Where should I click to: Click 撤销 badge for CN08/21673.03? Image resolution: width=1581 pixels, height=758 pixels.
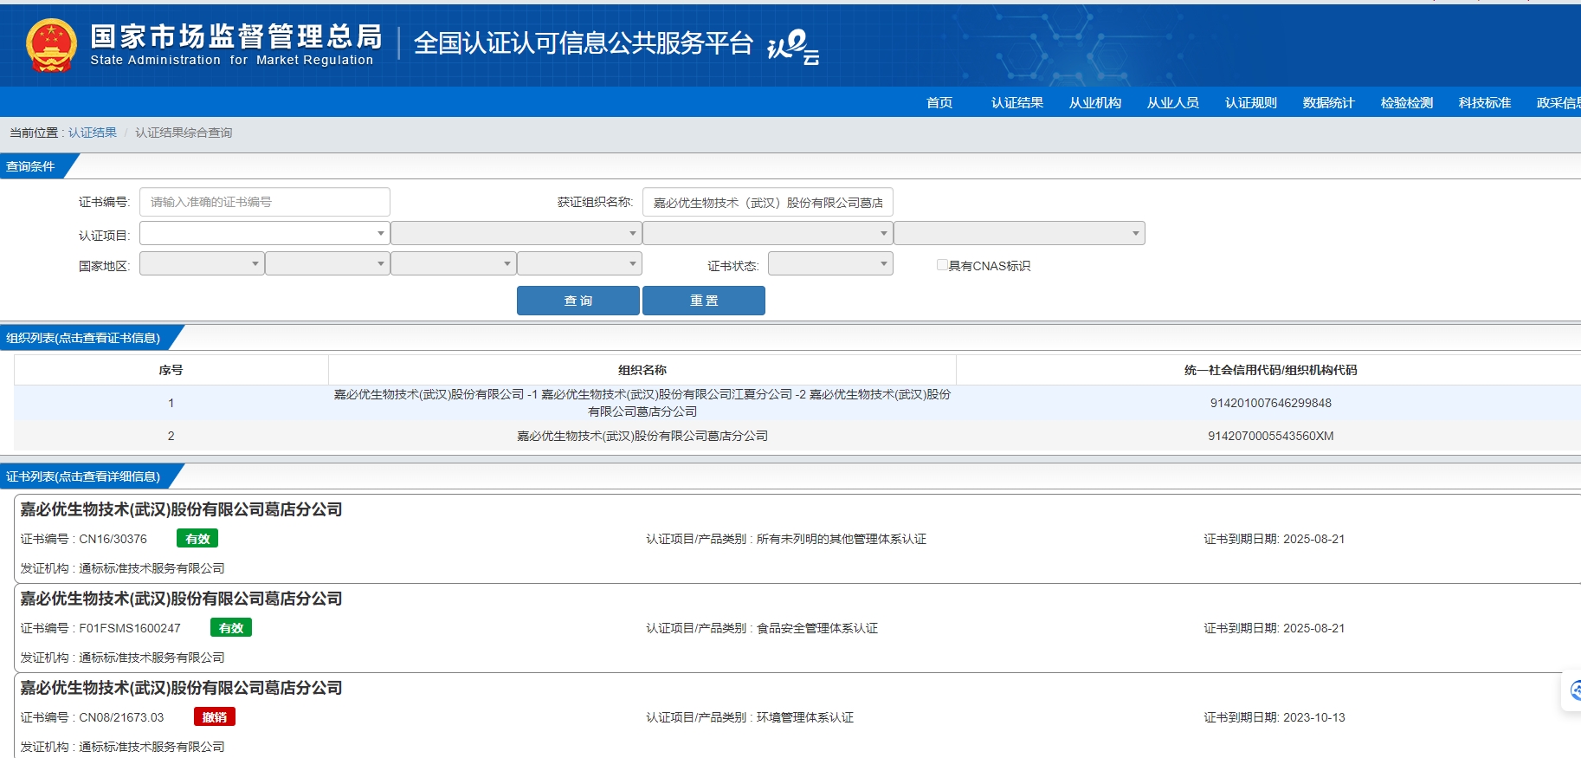(x=215, y=716)
